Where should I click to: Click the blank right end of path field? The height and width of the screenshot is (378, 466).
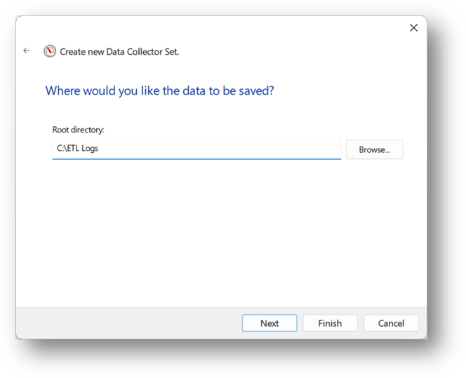tap(267, 149)
